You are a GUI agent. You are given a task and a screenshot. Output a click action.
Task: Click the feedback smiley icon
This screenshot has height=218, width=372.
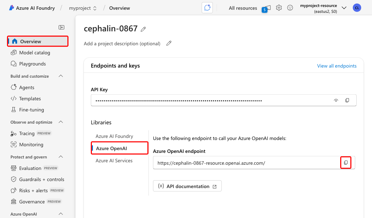coord(290,8)
